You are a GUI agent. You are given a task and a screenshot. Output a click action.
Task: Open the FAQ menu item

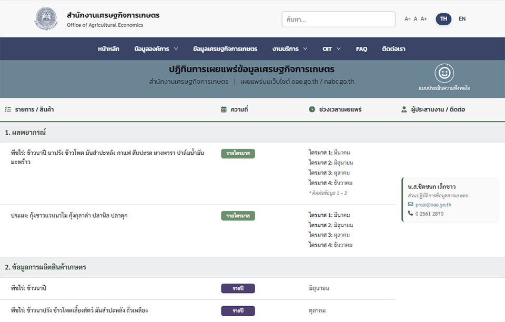[361, 49]
